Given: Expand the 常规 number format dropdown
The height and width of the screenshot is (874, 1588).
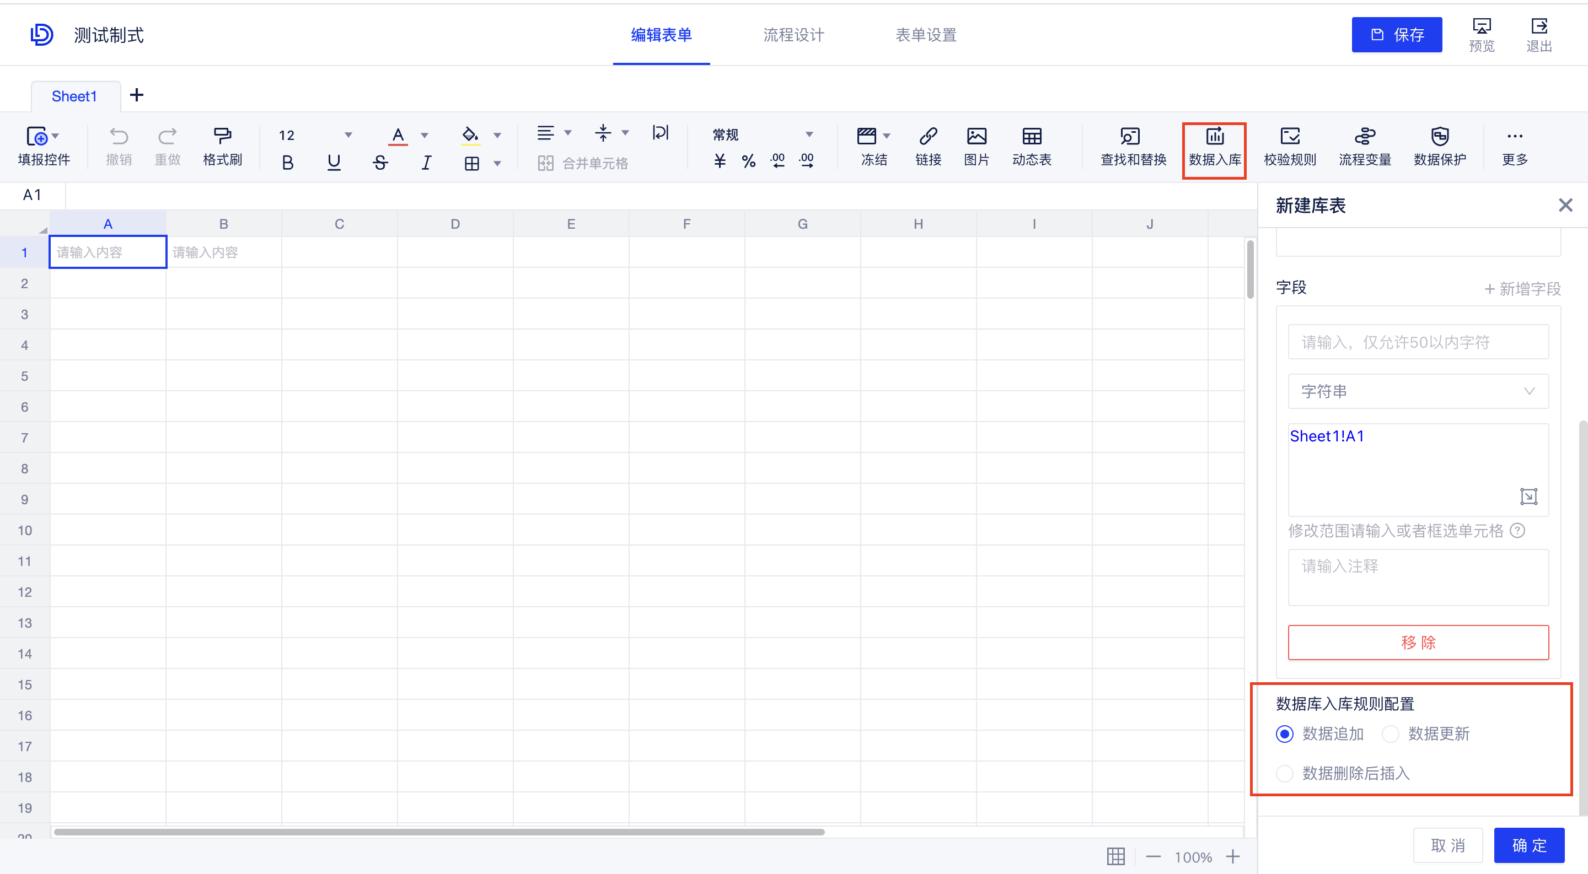Looking at the screenshot, I should click(x=809, y=134).
